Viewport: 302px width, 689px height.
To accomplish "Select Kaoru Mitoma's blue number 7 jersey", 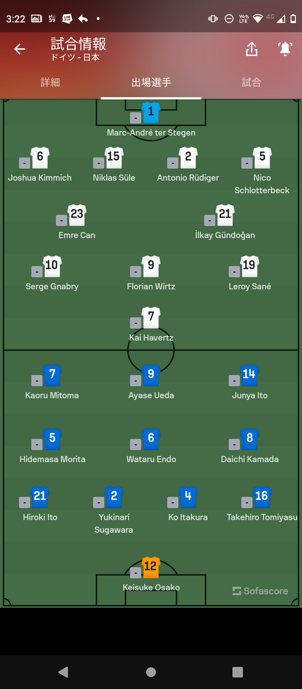I will (x=52, y=375).
